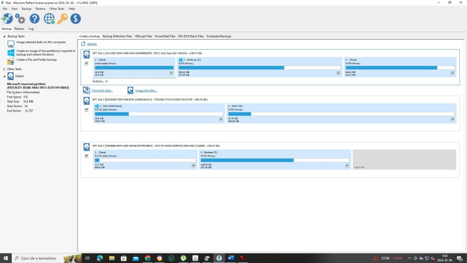Screen dimensions: 467x263
Task: Open Microsoft Word from the taskbar
Action: point(231,258)
